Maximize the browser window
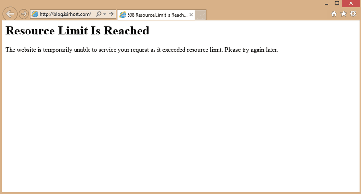Screen dimensions: 361x194 click(337, 3)
